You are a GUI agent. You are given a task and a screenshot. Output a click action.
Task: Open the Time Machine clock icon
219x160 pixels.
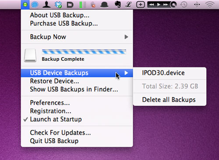184,5
